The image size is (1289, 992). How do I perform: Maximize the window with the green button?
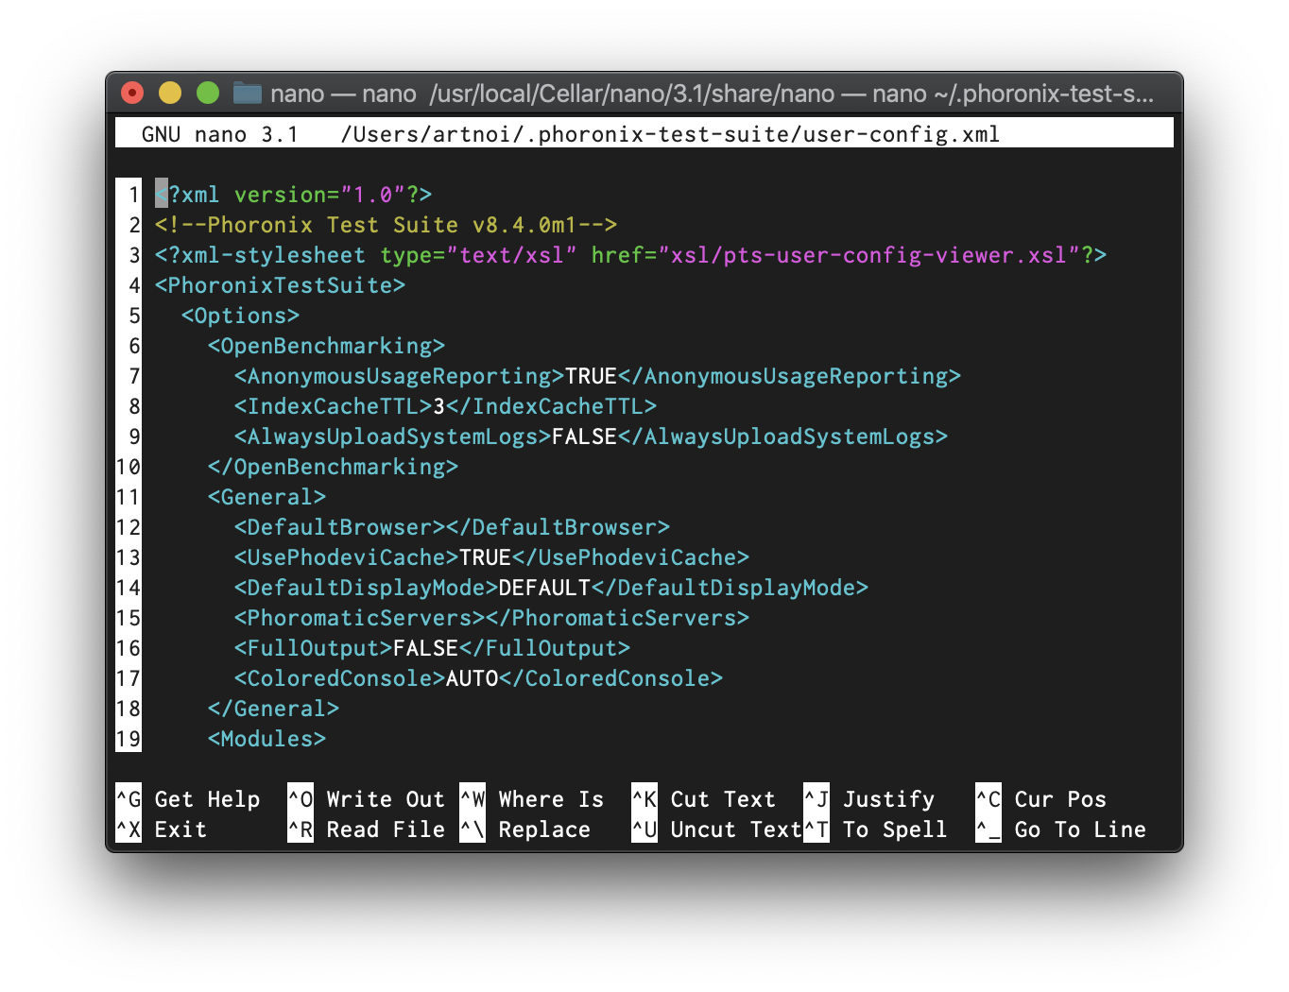tap(208, 93)
